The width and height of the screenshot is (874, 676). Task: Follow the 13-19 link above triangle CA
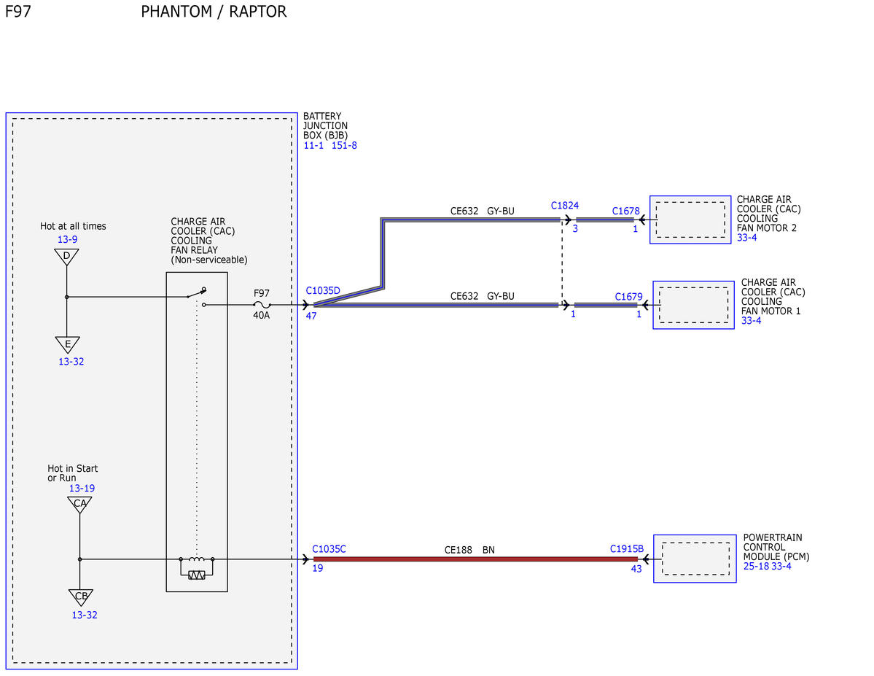[x=82, y=488]
